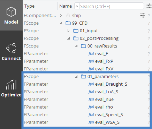152x129 pixels.
Task: Click the 01_input folder icon
Action: 76,31
